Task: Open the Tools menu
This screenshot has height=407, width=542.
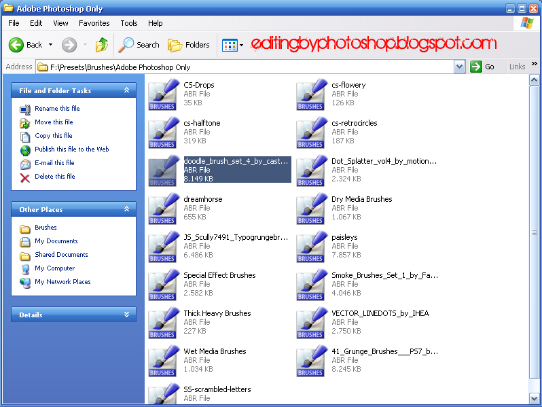Action: click(x=129, y=23)
